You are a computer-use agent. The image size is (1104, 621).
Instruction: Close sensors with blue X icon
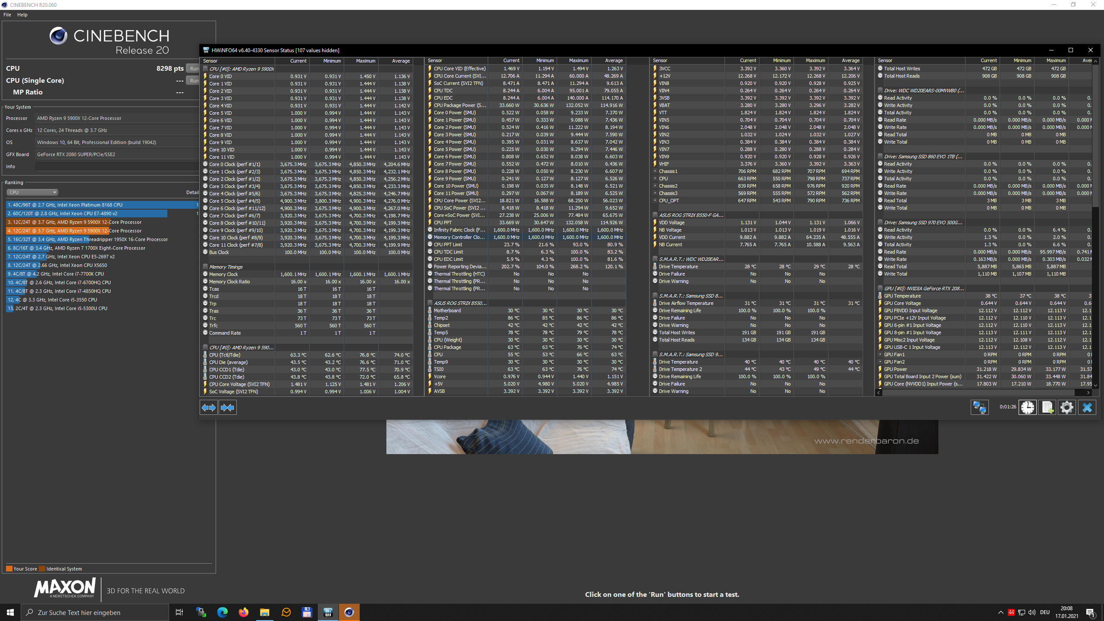pyautogui.click(x=1087, y=408)
